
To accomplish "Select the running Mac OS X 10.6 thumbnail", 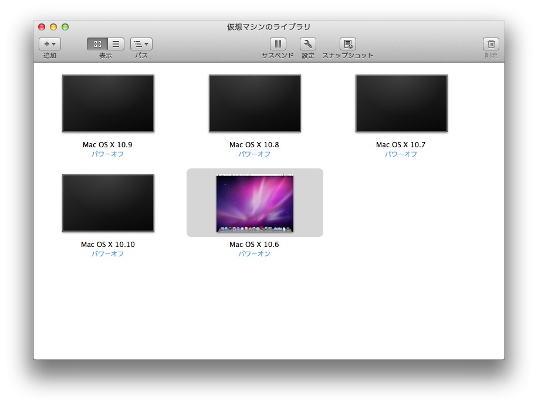I will [x=255, y=203].
